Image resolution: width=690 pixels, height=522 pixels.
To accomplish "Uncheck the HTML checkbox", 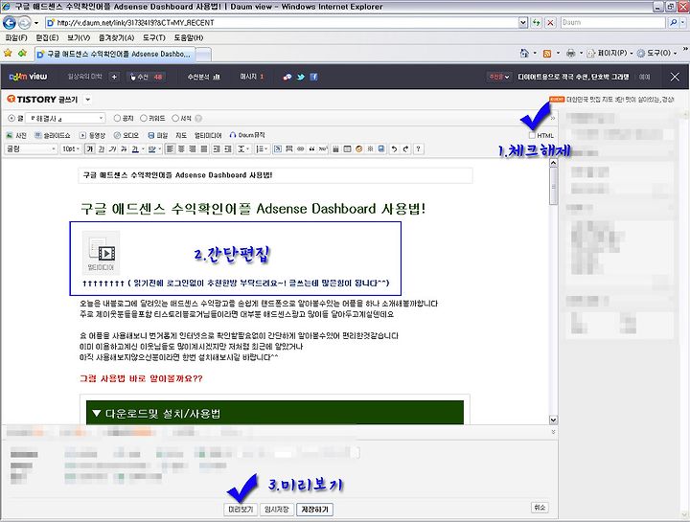I will click(x=532, y=135).
